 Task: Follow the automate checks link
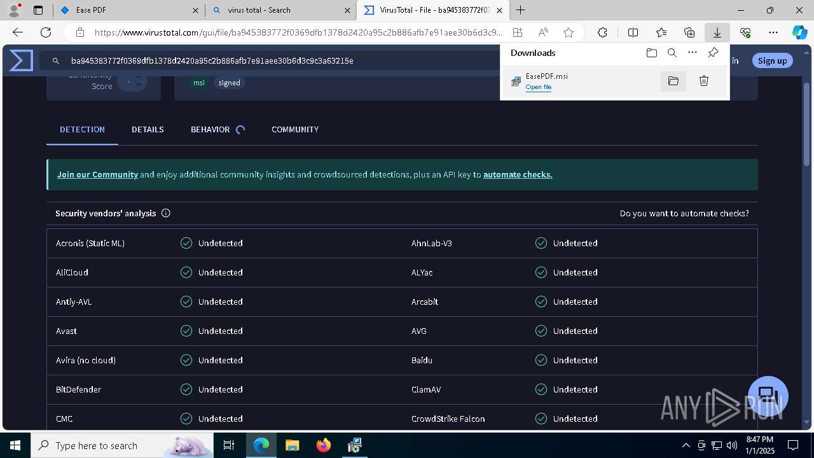pos(518,174)
